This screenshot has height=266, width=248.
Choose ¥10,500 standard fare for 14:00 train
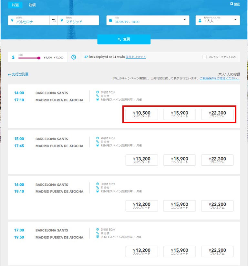click(142, 114)
